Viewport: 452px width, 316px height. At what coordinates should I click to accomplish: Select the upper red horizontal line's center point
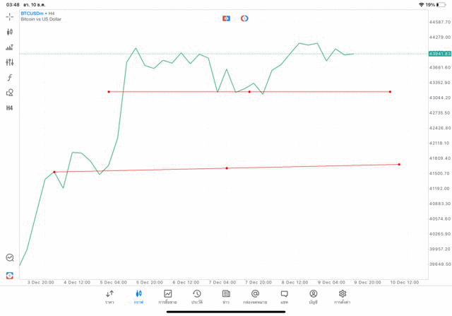249,92
